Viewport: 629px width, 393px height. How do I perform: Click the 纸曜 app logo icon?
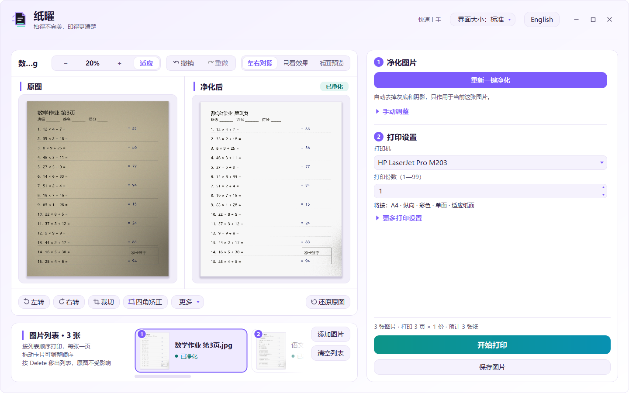click(x=19, y=20)
